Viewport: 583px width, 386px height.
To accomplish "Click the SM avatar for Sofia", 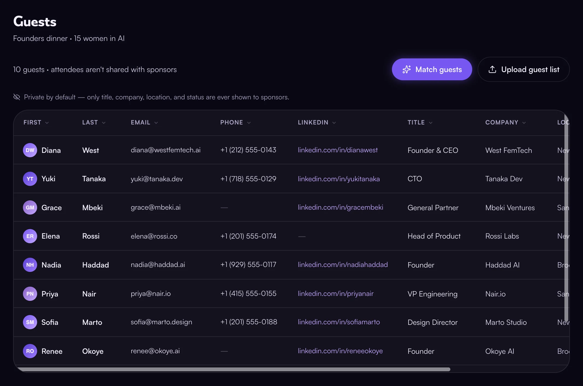I will (x=30, y=322).
